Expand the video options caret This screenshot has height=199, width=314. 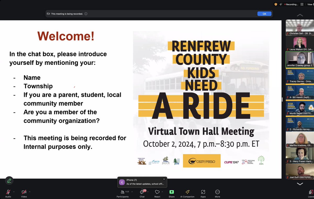pyautogui.click(x=30, y=192)
